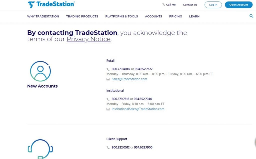Open the Why TradeStation menu

coord(43,16)
